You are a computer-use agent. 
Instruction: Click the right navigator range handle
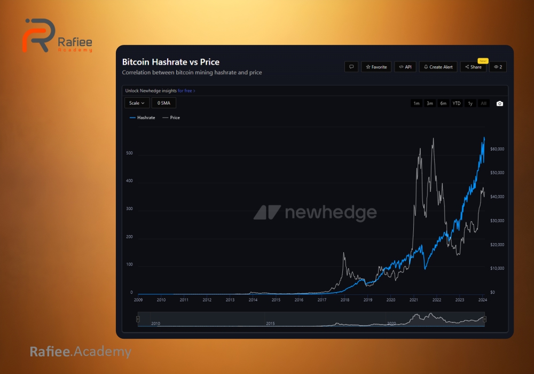click(485, 319)
